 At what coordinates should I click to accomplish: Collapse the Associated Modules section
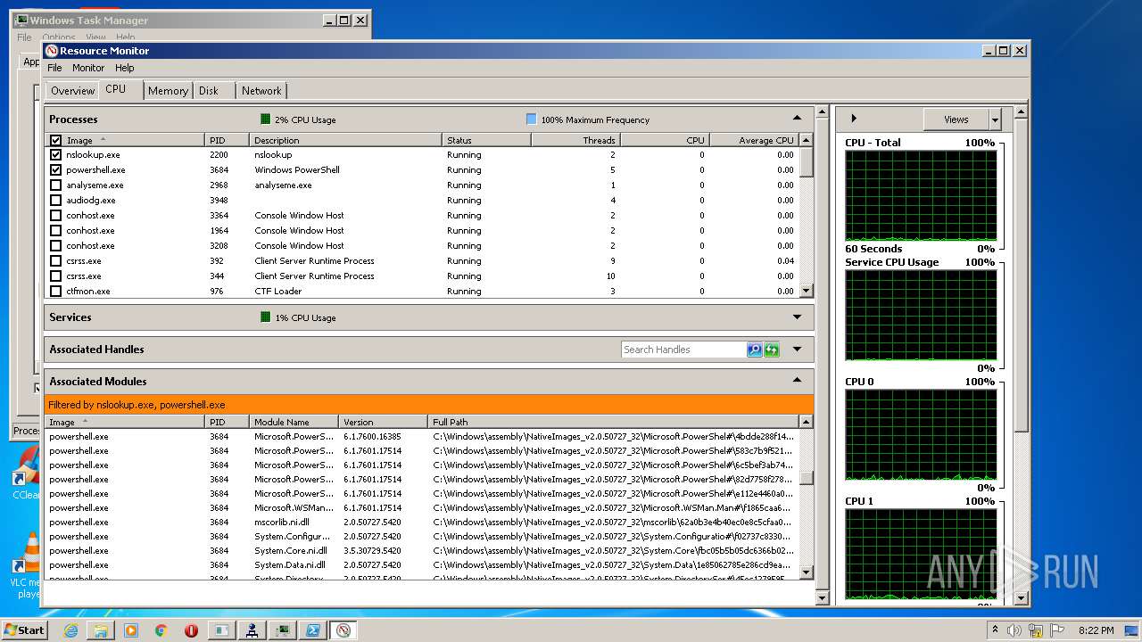tap(797, 381)
